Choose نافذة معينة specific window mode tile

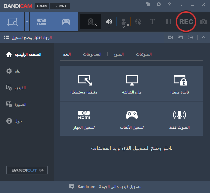[x=180, y=83]
